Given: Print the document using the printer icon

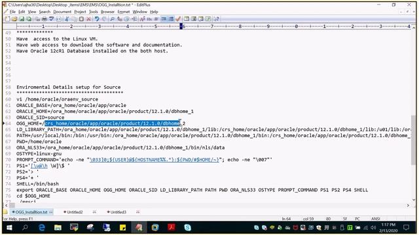Looking at the screenshot, I should (x=45, y=19).
